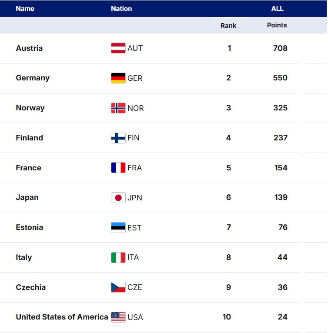Click the Czechia flag icon
The width and height of the screenshot is (328, 333).
click(x=118, y=287)
